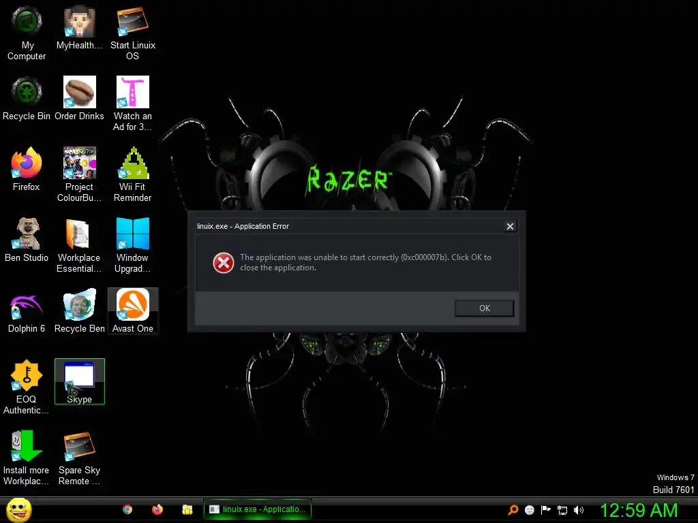The height and width of the screenshot is (523, 698).
Task: Open the file explorer taskbar icon
Action: [187, 509]
